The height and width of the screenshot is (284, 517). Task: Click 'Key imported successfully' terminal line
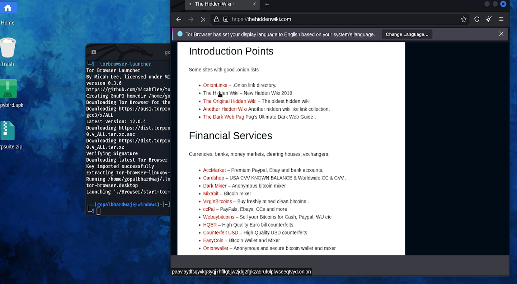(x=120, y=167)
